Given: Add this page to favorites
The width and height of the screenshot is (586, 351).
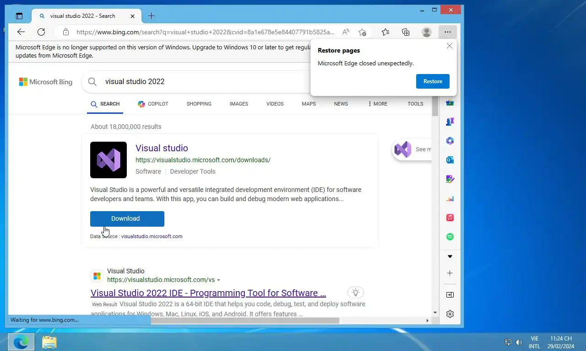Looking at the screenshot, I should pos(362,32).
